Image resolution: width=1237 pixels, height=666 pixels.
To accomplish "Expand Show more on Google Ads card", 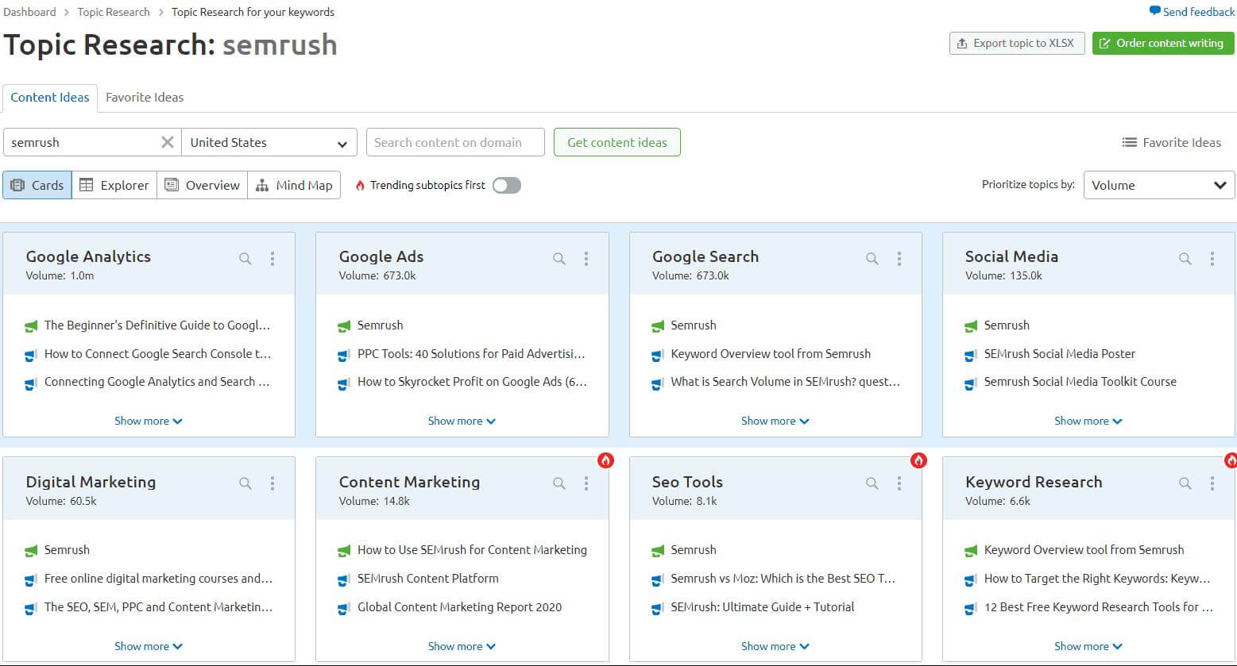I will click(x=462, y=421).
